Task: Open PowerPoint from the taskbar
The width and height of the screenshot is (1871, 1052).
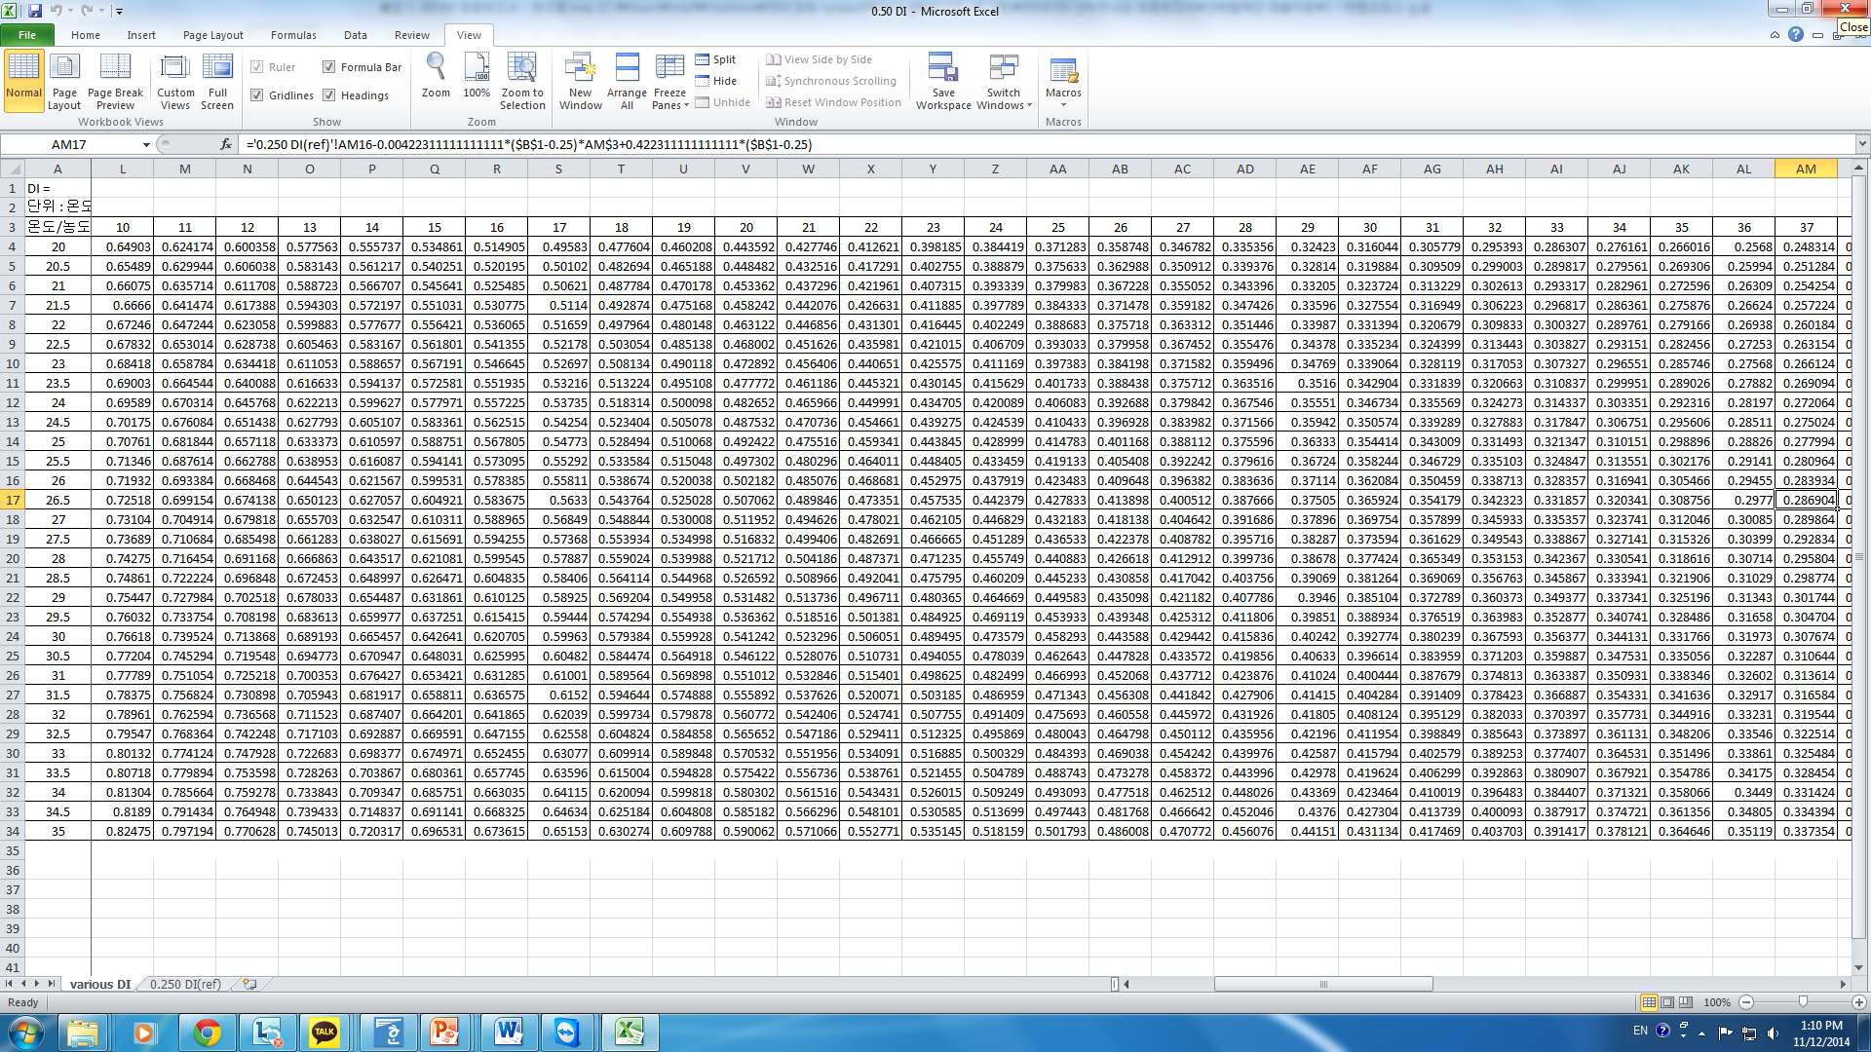Action: pos(445,1032)
